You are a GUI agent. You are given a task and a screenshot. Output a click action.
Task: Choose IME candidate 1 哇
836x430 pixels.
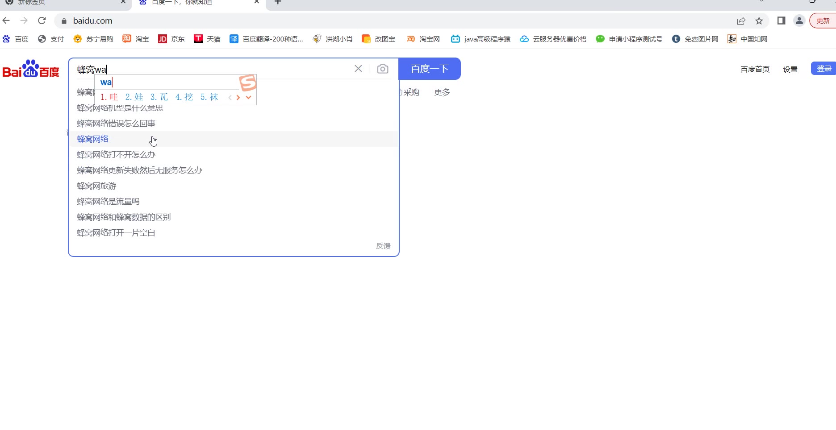click(109, 97)
